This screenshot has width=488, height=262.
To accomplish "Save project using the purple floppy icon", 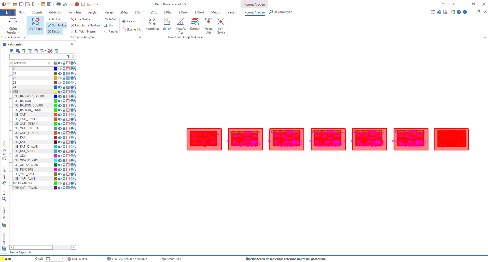I will point(21,4).
